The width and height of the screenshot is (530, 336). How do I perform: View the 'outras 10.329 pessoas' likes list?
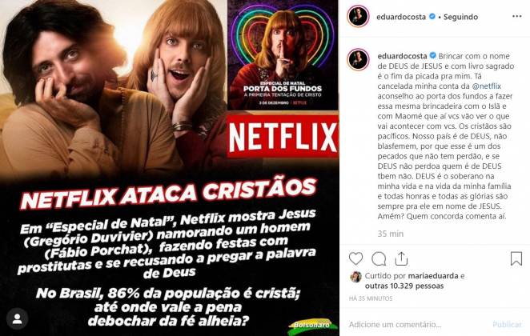tap(404, 286)
